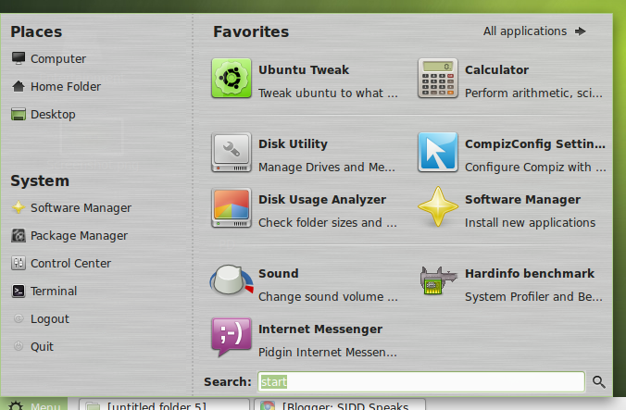The height and width of the screenshot is (410, 626).
Task: Click the Package Manager icon in System
Action: [19, 235]
